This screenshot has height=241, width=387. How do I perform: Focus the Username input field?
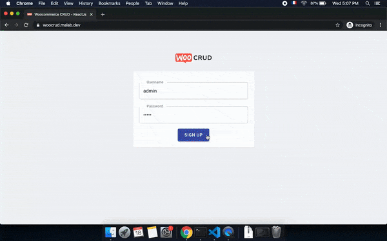click(x=193, y=91)
